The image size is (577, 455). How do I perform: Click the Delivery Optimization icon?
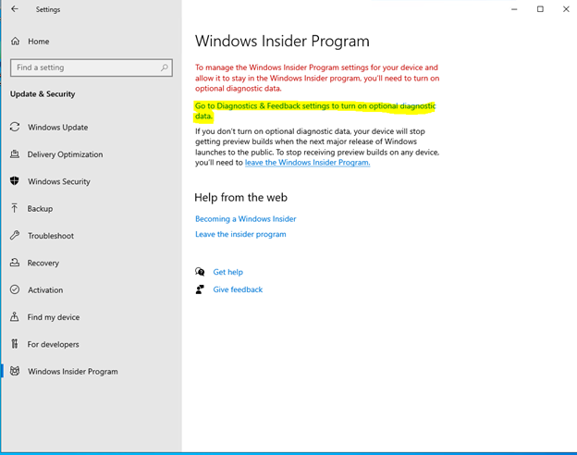(15, 154)
